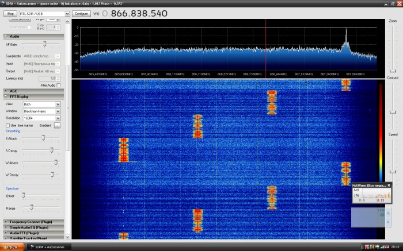Click the 866,3108MHz frequency axis label
This screenshot has height=251, width=403.
click(x=201, y=74)
